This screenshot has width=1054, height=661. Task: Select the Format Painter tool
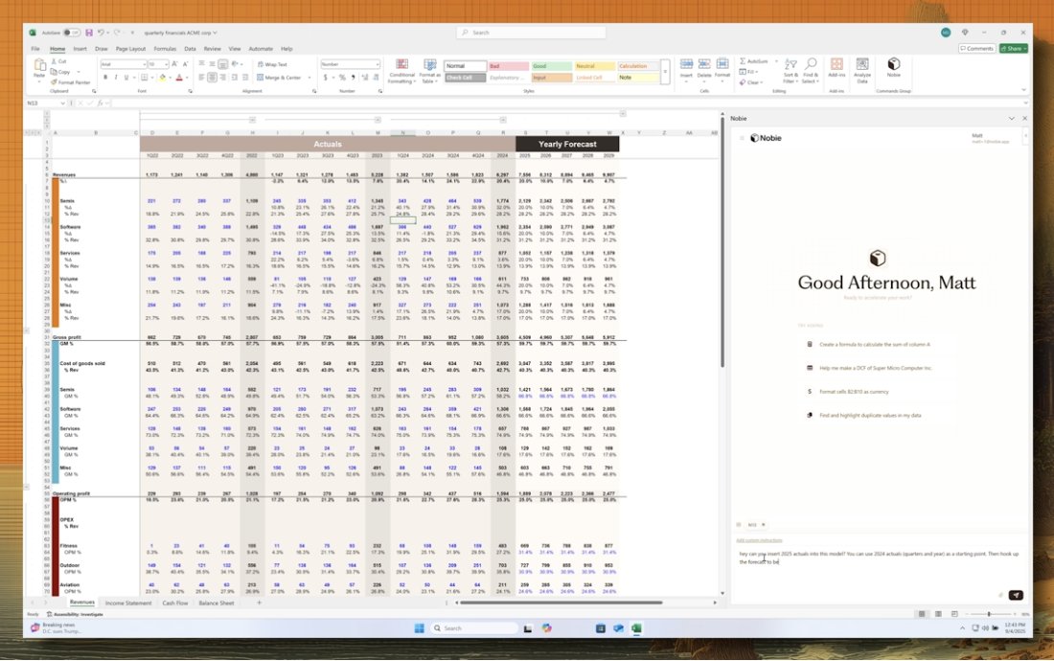point(71,82)
